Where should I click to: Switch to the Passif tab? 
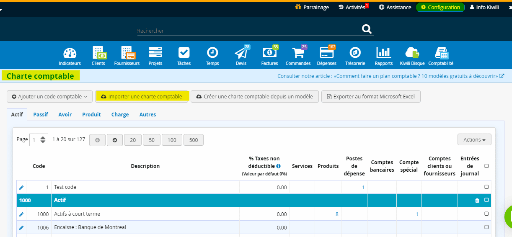click(41, 115)
